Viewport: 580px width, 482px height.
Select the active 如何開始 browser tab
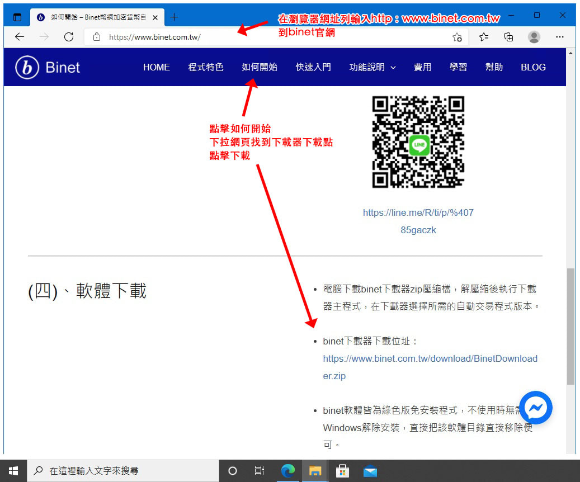[x=98, y=17]
